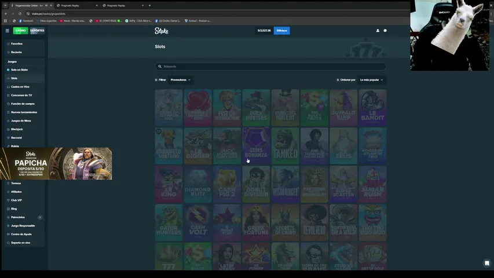Viewport: 494px width, 278px height.
Task: Click the trophy icon beside Torneos
Action: [8, 183]
